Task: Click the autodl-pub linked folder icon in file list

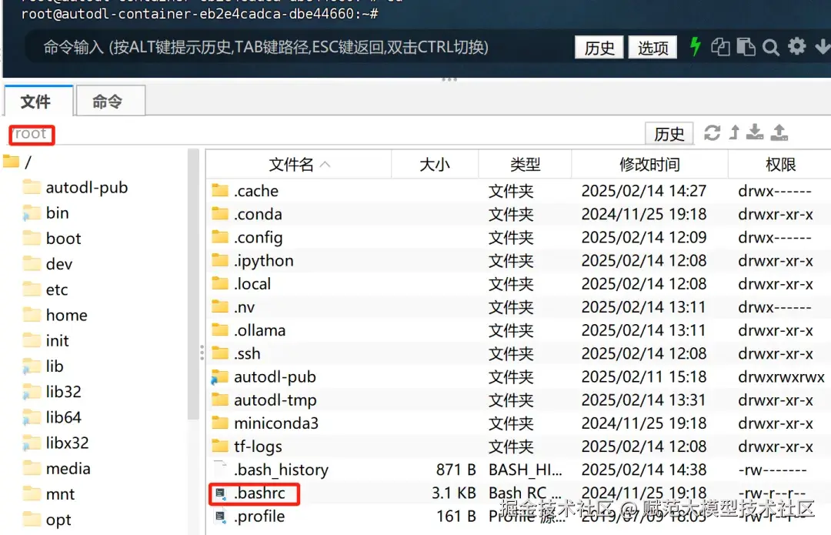Action: (219, 377)
